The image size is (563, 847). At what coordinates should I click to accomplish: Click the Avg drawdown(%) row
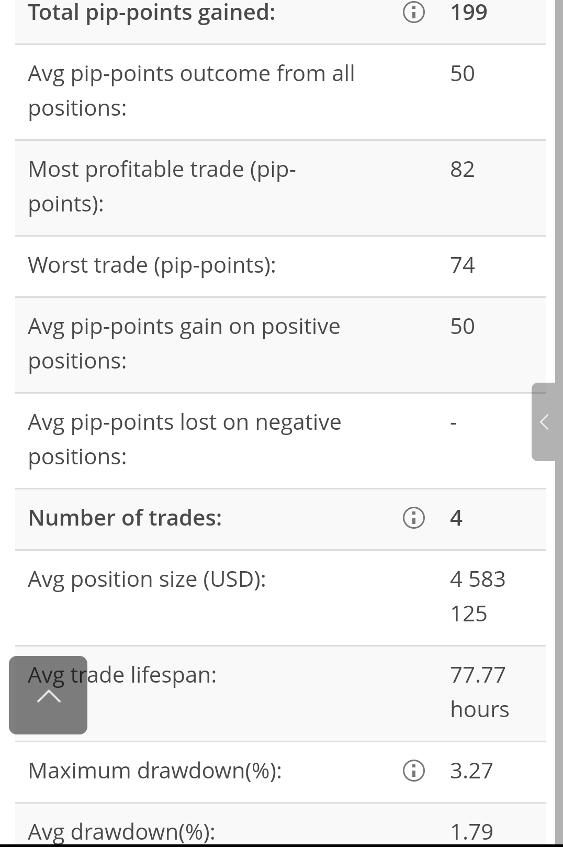[x=280, y=825]
